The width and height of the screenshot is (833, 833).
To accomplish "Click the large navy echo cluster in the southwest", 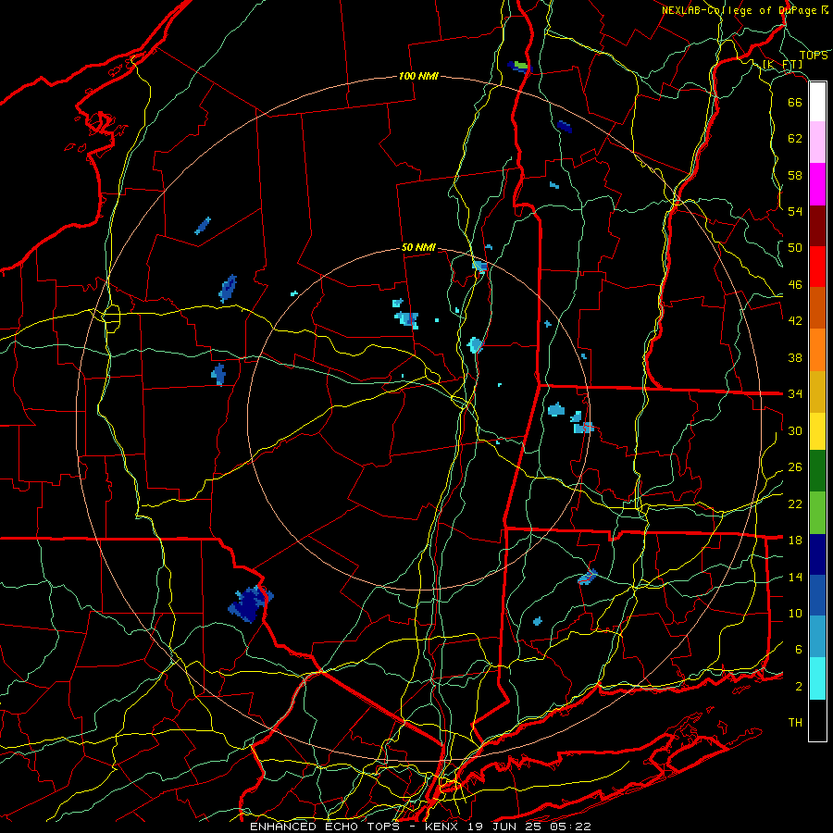I will pos(249,603).
